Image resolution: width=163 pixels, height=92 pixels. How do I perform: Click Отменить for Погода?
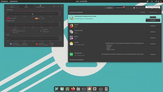153,44
